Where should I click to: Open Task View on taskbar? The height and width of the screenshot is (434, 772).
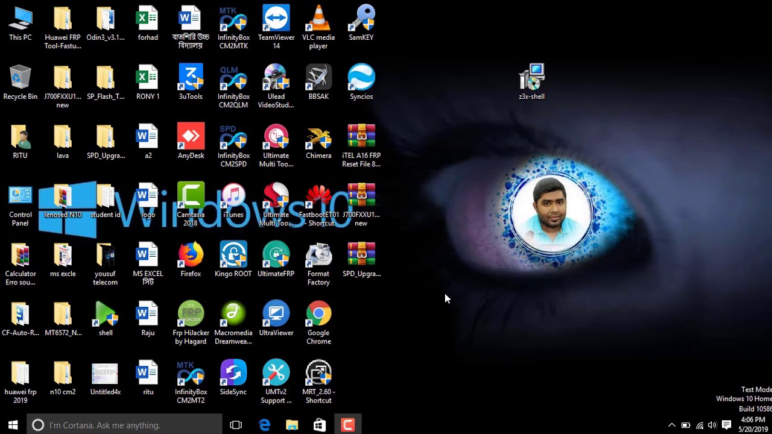(236, 425)
